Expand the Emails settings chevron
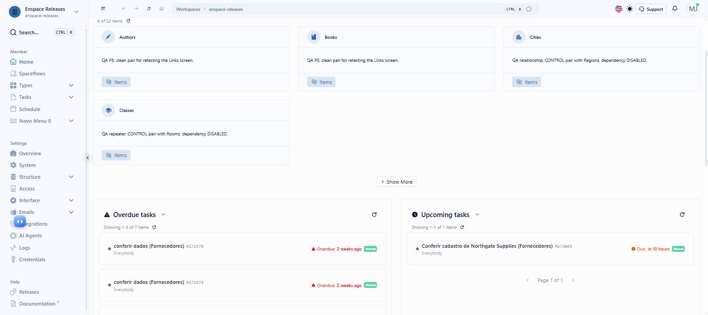This screenshot has height=315, width=708. 71,212
